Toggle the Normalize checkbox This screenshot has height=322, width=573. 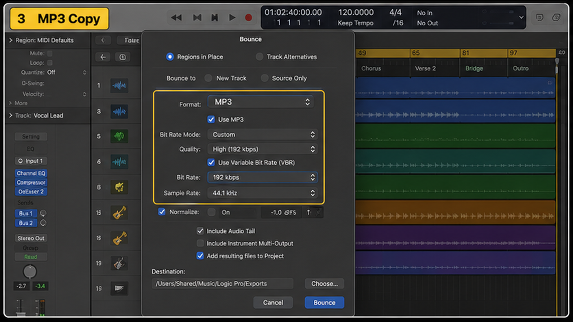pyautogui.click(x=162, y=212)
